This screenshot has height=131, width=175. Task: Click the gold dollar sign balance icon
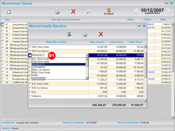[x=109, y=10]
